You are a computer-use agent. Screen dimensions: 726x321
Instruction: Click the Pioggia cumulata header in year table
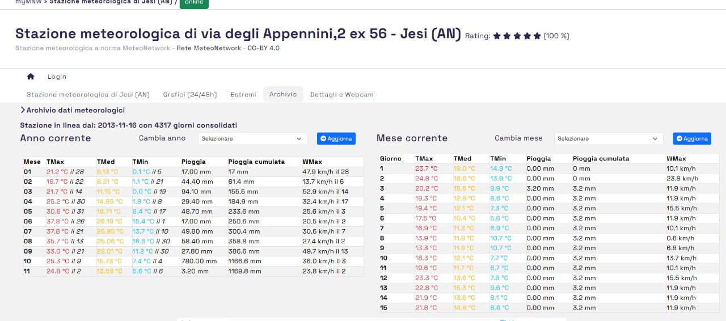(x=256, y=162)
